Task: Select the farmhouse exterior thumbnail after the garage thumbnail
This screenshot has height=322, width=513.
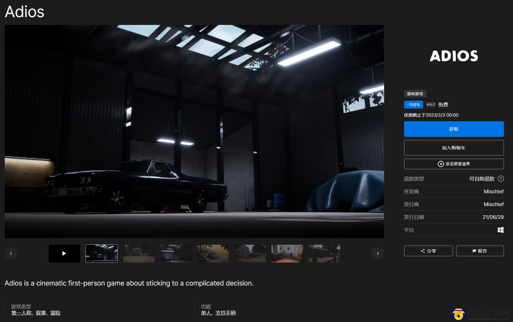Action: click(x=139, y=253)
